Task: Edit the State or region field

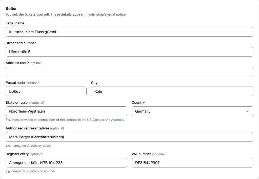Action: tap(66, 111)
